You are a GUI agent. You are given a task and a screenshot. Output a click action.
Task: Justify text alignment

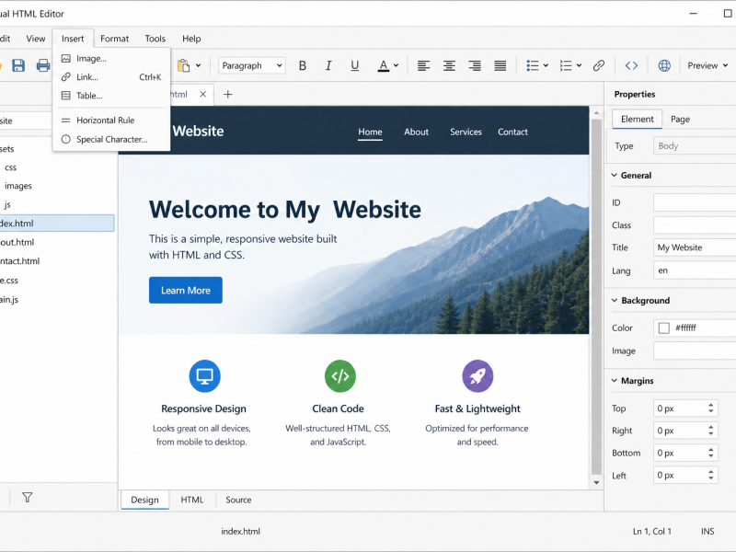tap(500, 65)
